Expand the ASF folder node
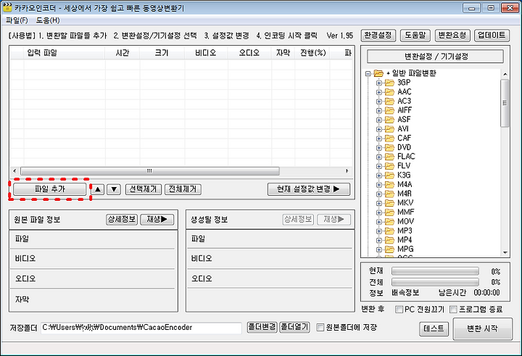Viewport: 522px width, 356px height. pos(379,120)
